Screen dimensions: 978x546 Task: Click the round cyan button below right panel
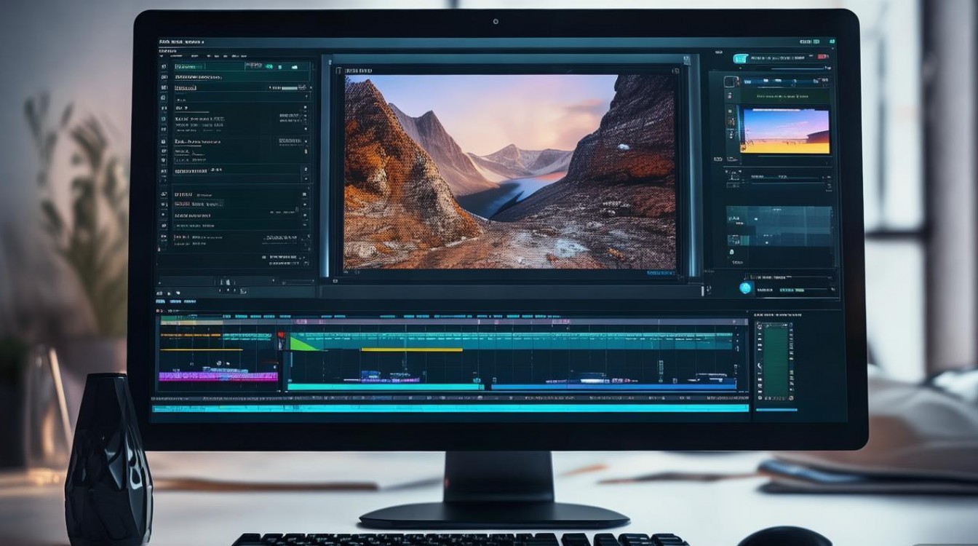[745, 288]
